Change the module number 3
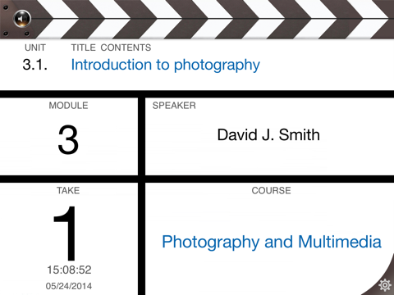394x295 pixels. tap(68, 139)
